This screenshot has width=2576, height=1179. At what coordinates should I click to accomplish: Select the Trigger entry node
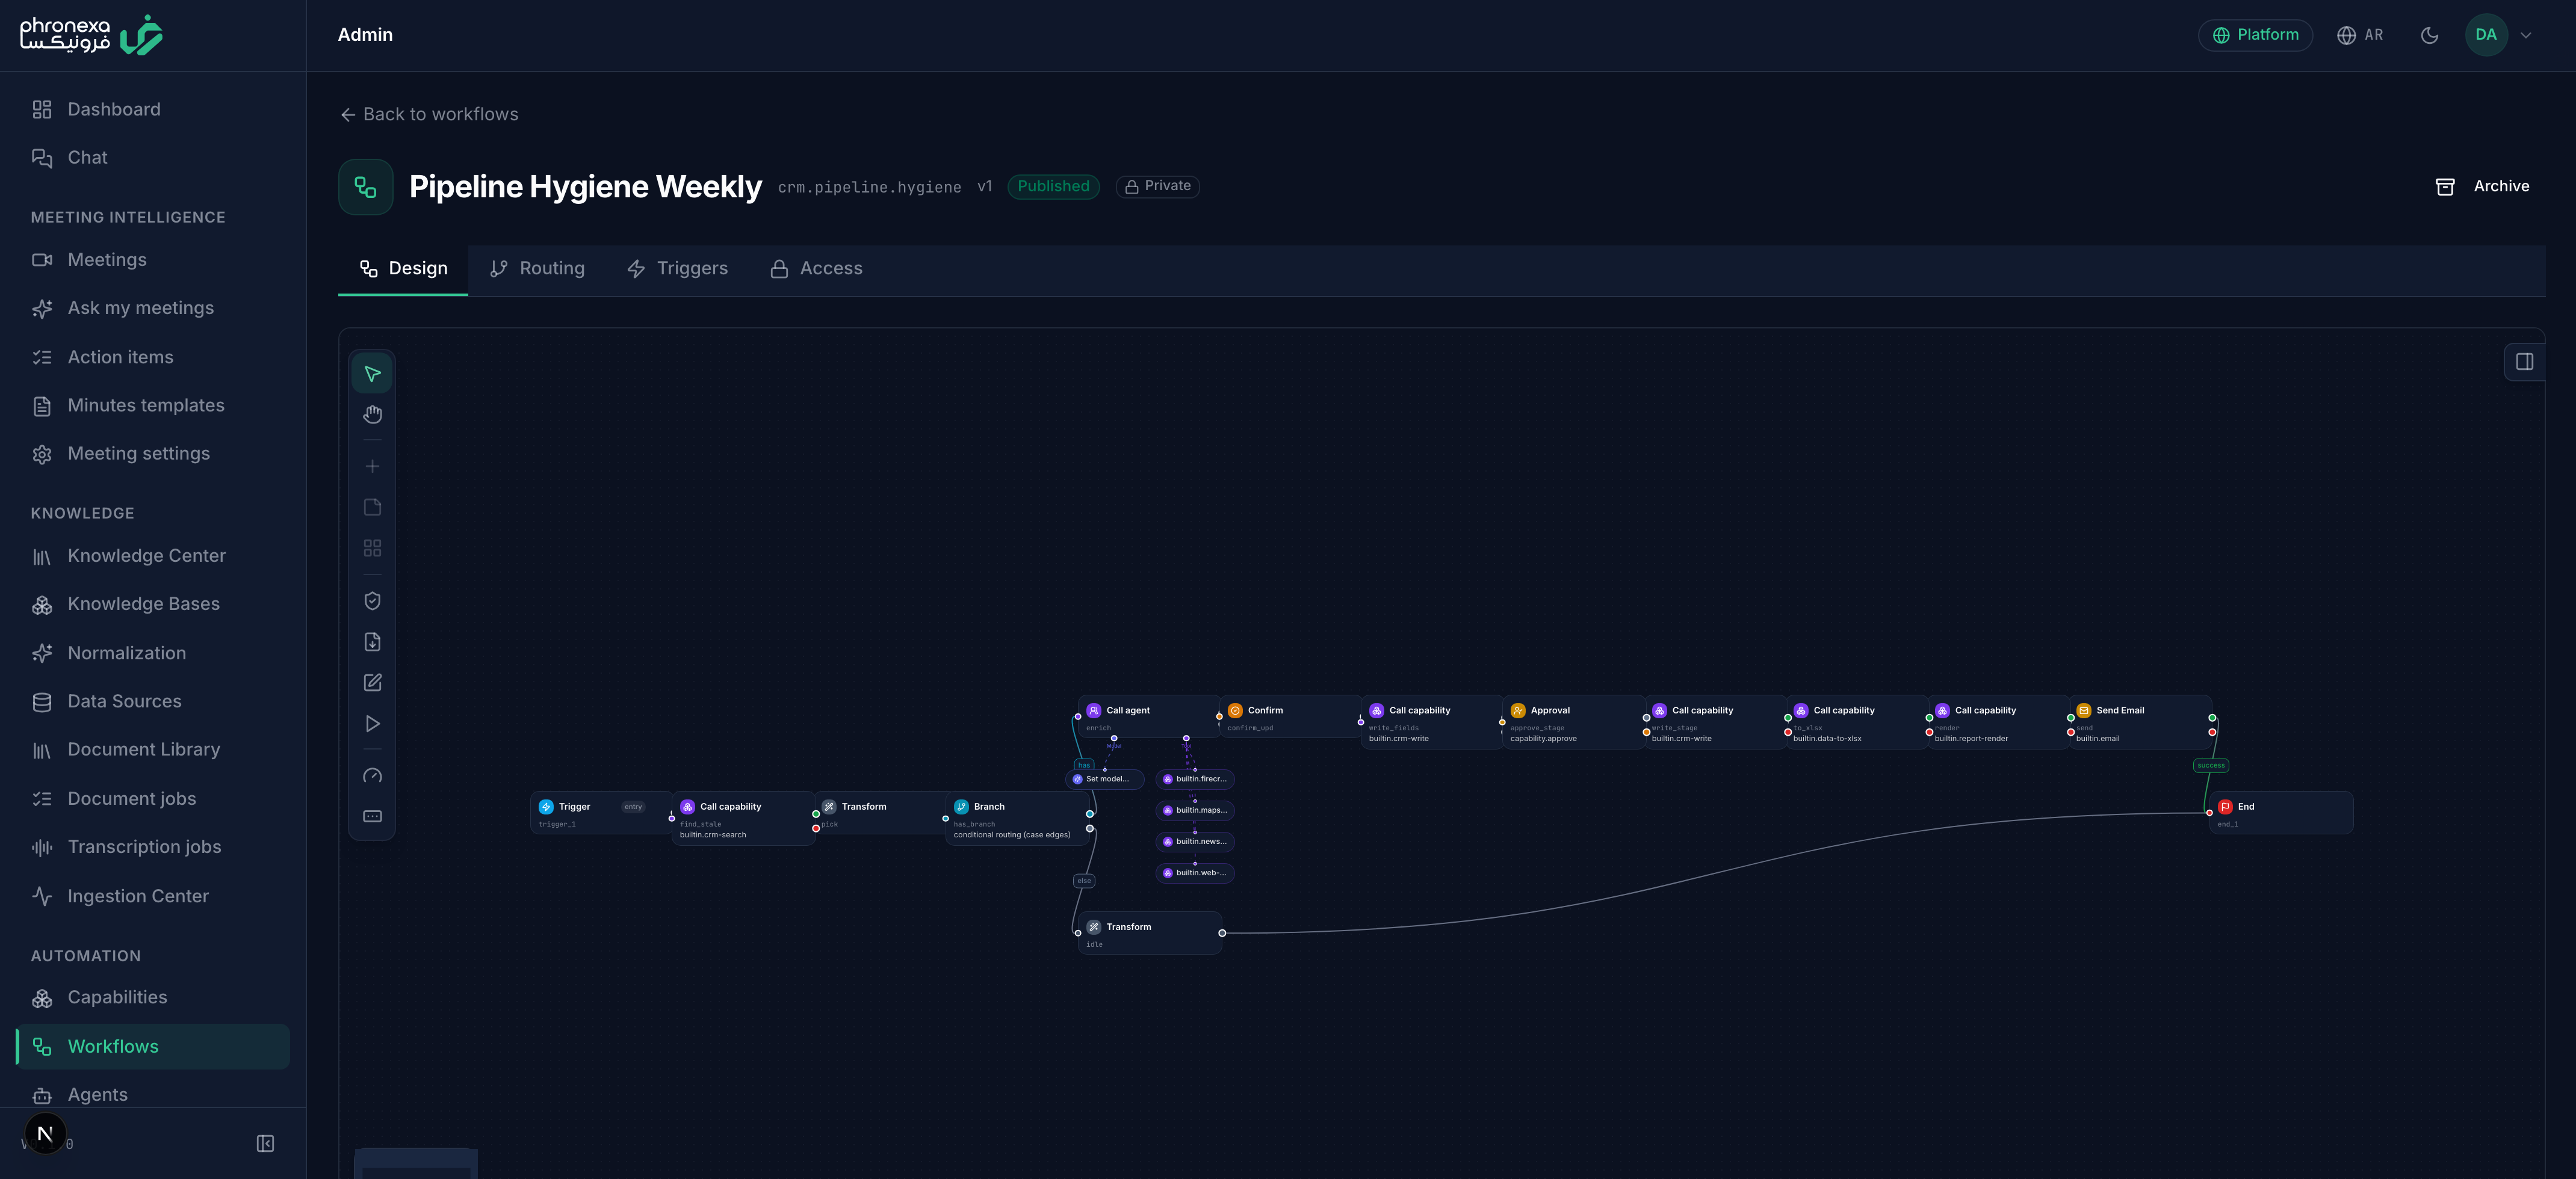pos(601,813)
